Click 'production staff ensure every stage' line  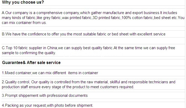tap(68, 87)
